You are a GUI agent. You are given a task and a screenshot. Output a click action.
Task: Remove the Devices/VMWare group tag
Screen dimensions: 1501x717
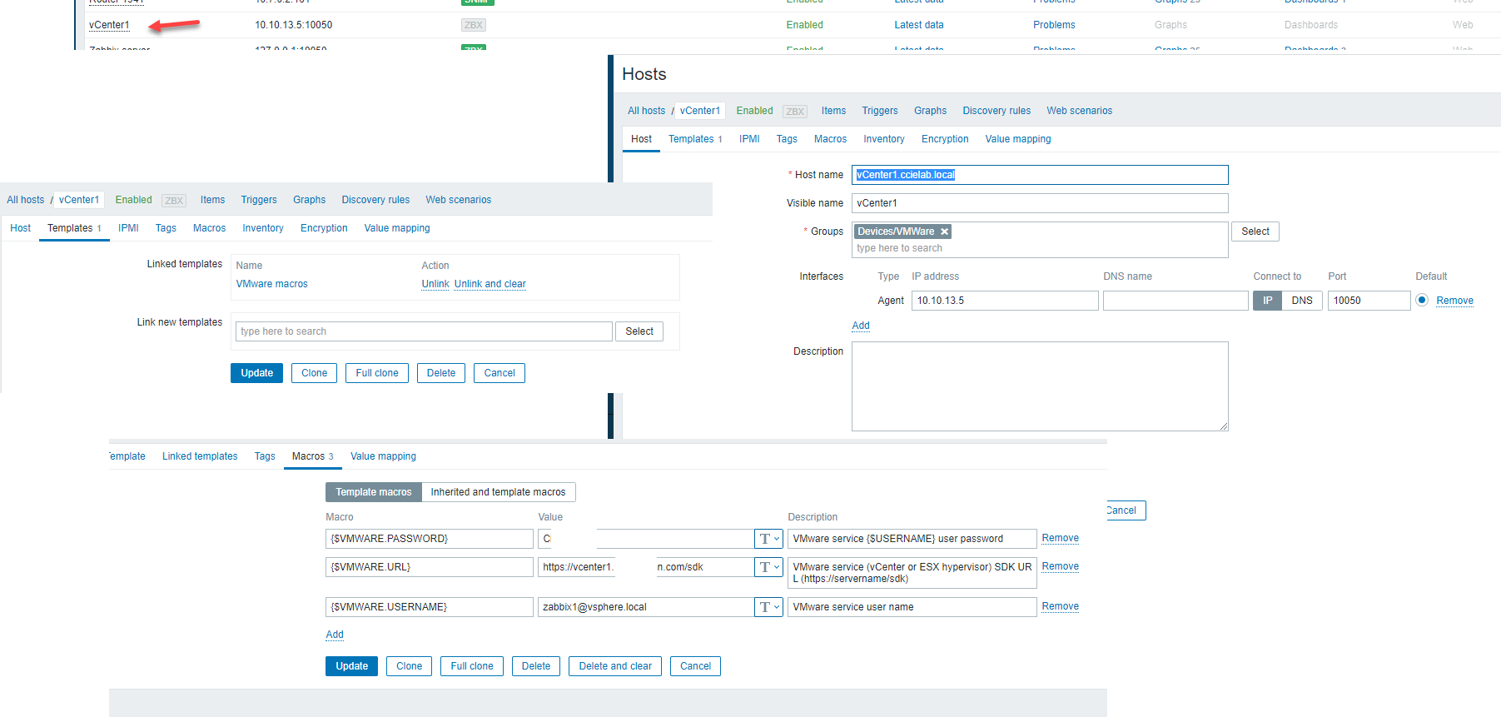click(944, 232)
